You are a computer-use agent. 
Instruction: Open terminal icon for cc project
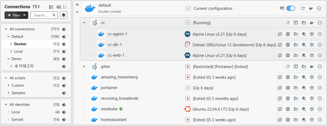[x=296, y=23]
